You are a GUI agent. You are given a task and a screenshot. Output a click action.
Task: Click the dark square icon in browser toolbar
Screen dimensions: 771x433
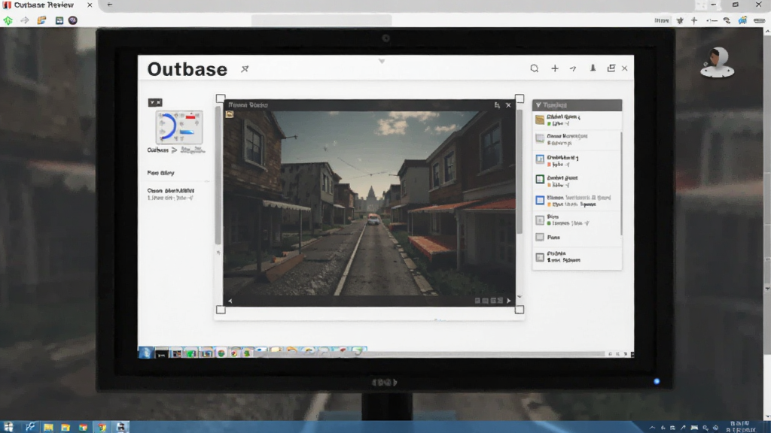coord(59,20)
